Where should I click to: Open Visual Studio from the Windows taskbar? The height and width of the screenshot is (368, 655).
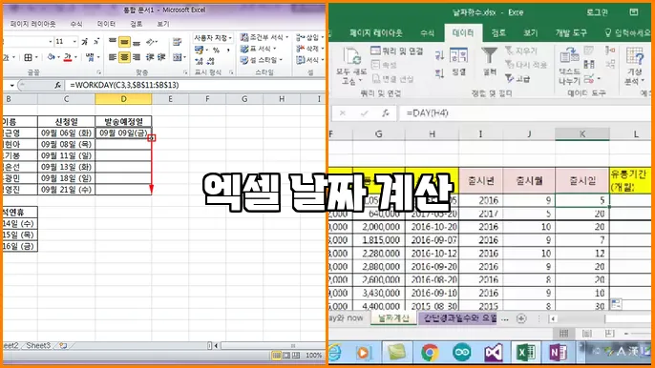point(494,353)
